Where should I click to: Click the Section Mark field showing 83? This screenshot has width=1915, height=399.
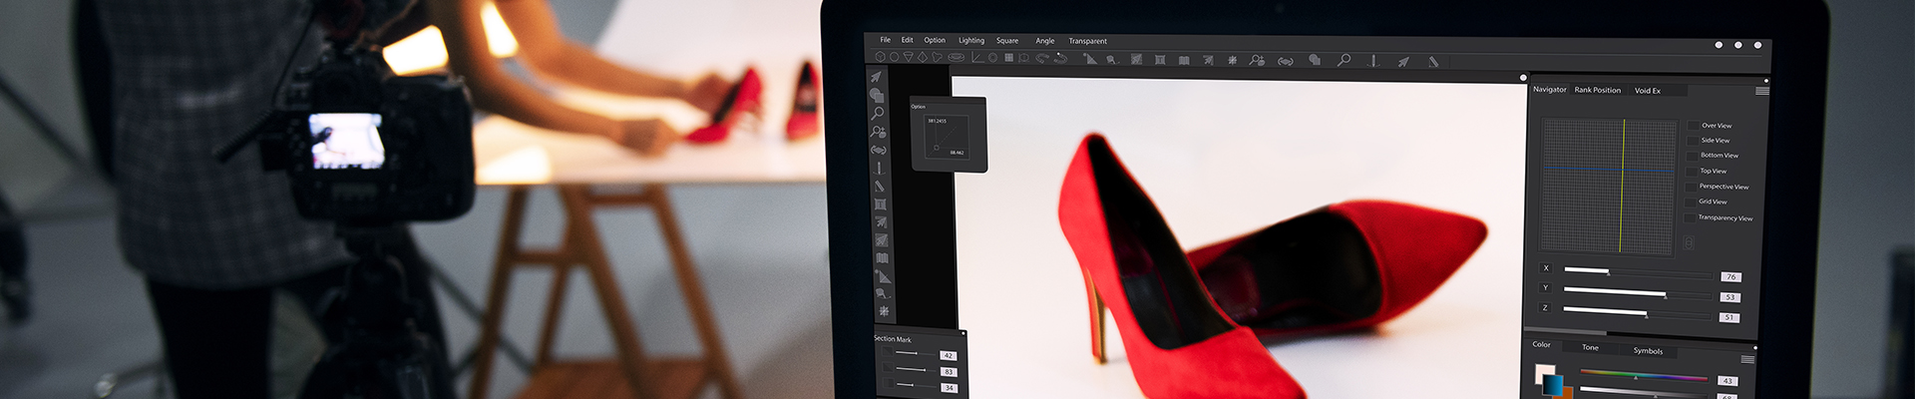(x=949, y=372)
